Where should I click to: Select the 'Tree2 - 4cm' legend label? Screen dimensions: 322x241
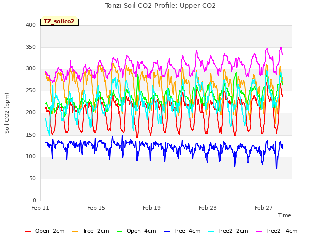(x=282, y=231)
